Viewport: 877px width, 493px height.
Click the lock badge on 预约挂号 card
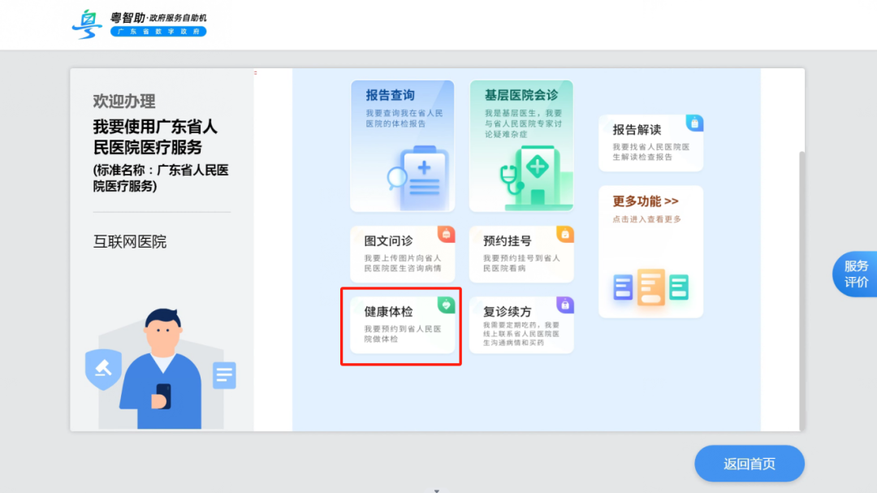coord(565,234)
